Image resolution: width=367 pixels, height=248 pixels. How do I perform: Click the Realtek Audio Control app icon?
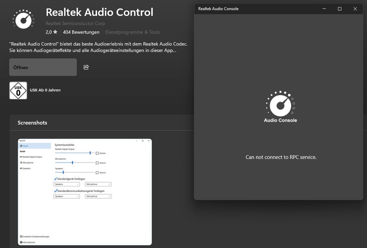coord(23,19)
